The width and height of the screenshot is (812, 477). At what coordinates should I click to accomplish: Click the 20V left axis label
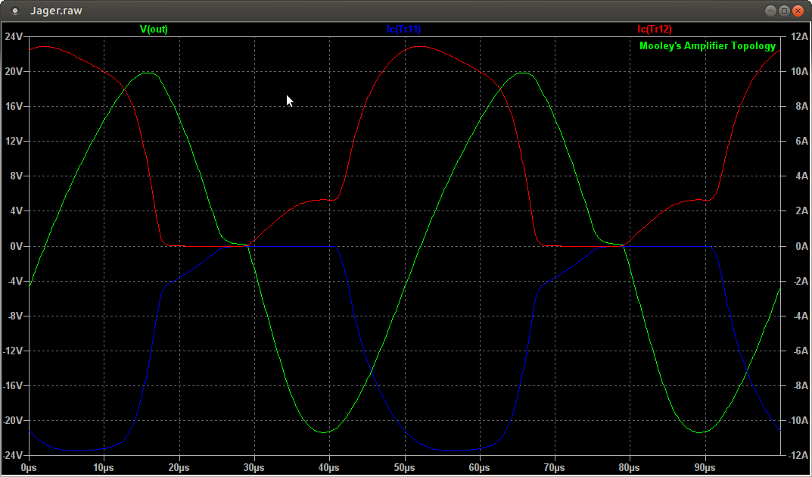pyautogui.click(x=14, y=71)
